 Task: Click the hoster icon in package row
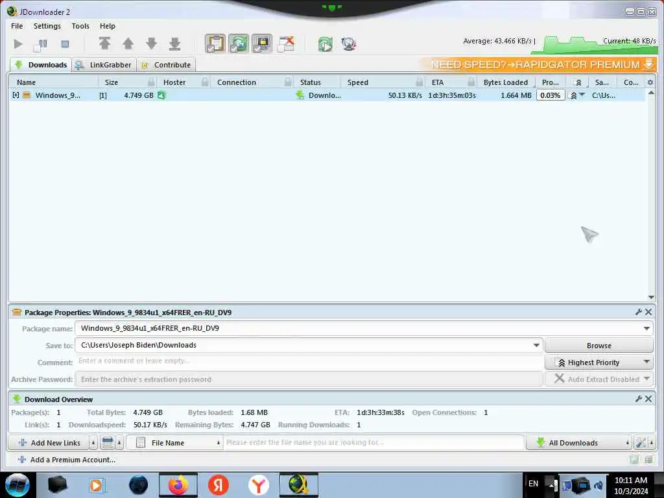pyautogui.click(x=161, y=95)
